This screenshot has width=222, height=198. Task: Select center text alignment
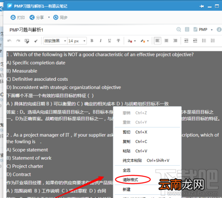(166, 41)
